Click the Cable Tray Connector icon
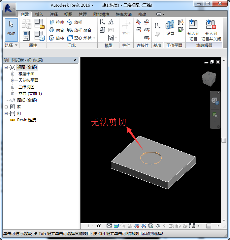Screen dimensions: 230x240 147,30
